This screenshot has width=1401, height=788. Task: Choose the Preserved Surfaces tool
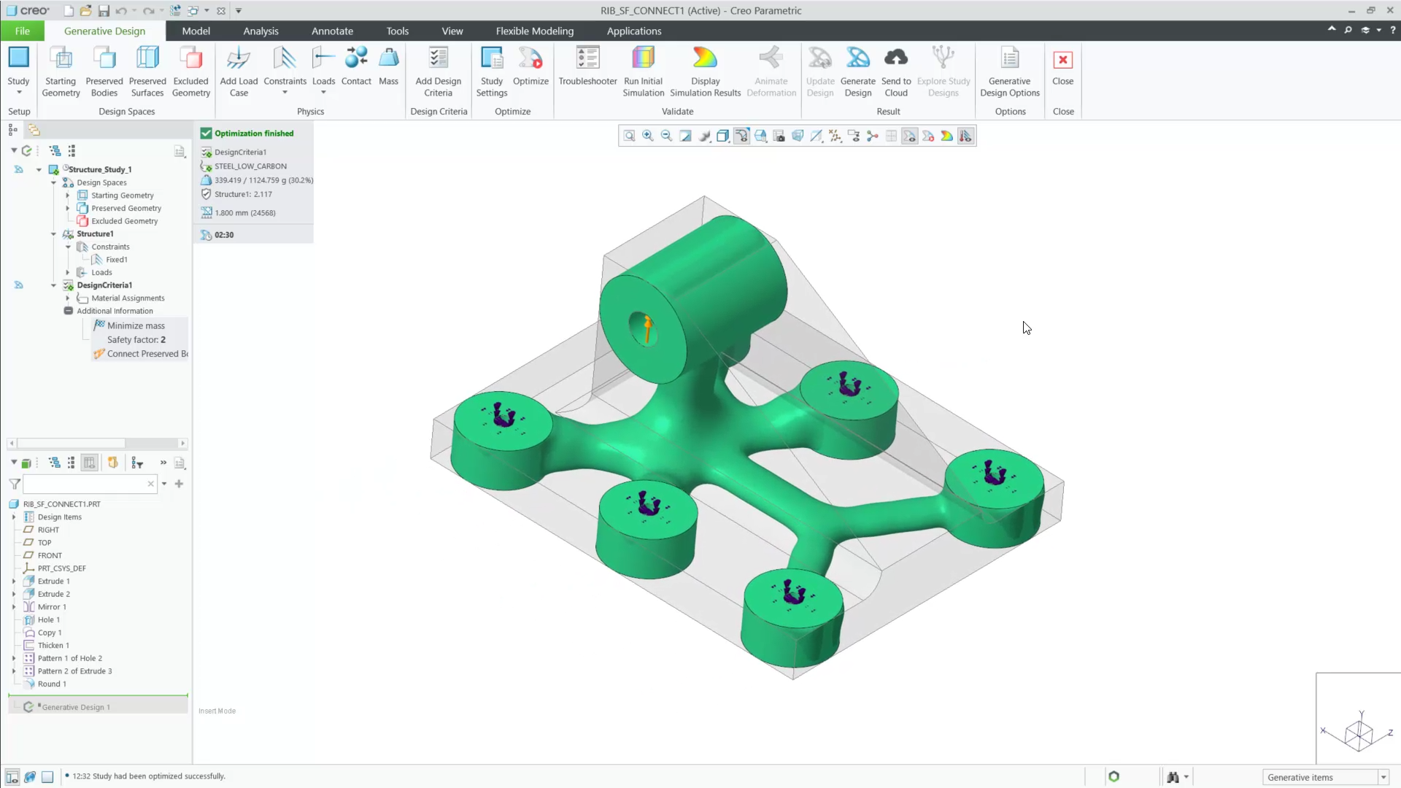click(x=147, y=72)
